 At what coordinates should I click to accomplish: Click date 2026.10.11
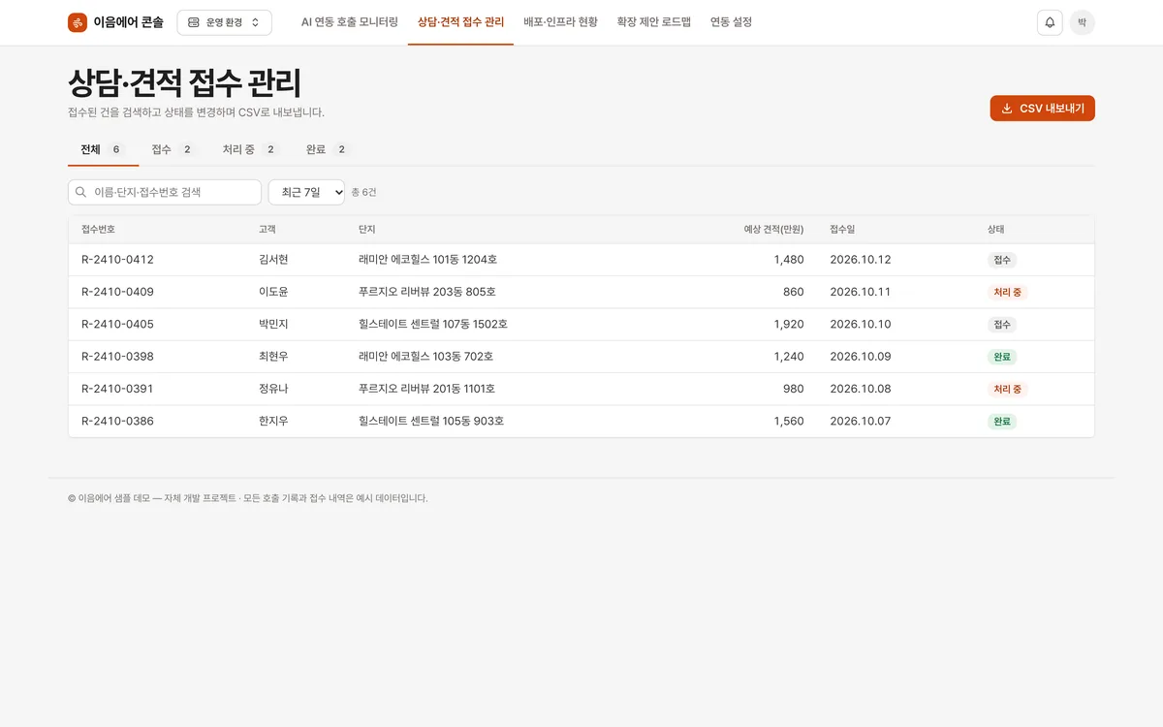coord(861,292)
